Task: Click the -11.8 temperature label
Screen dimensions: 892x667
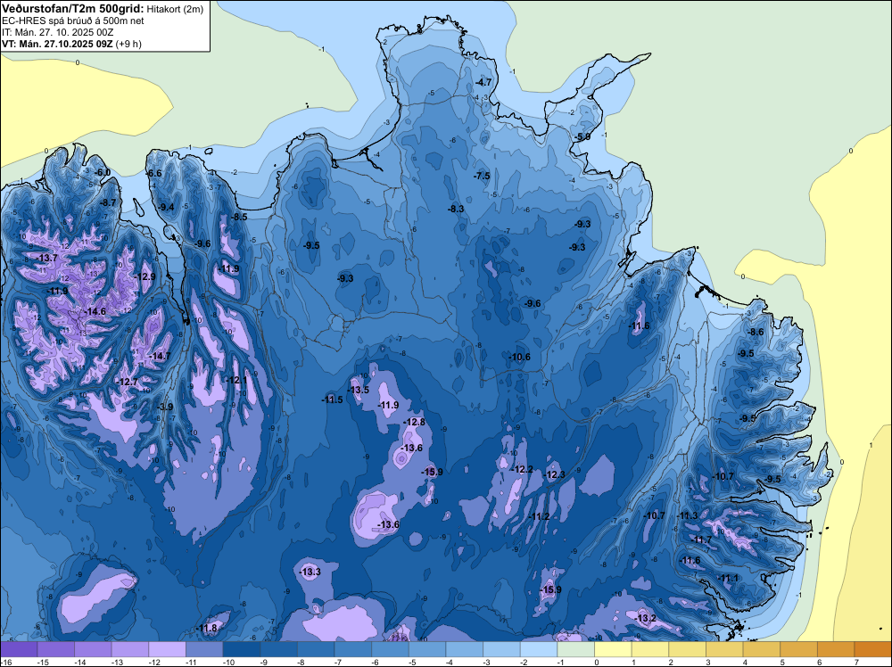Action: [x=207, y=629]
